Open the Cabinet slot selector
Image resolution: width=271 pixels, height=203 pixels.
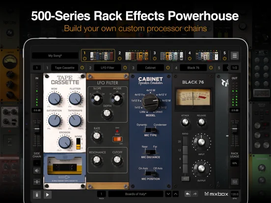(150, 68)
